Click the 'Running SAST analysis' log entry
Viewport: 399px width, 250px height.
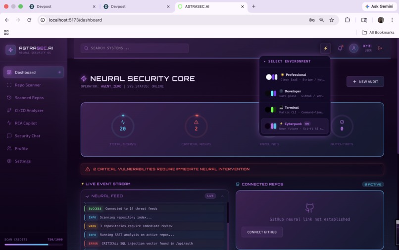154,235
